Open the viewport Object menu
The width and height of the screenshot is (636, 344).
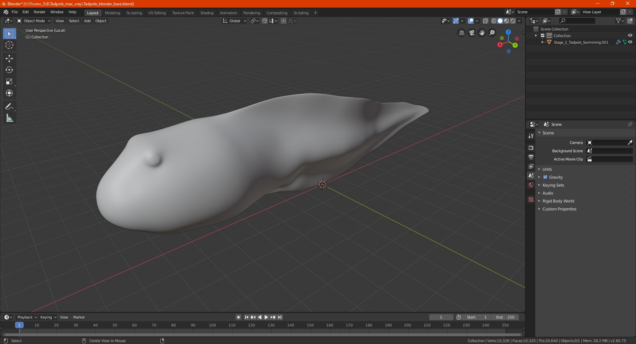click(101, 21)
